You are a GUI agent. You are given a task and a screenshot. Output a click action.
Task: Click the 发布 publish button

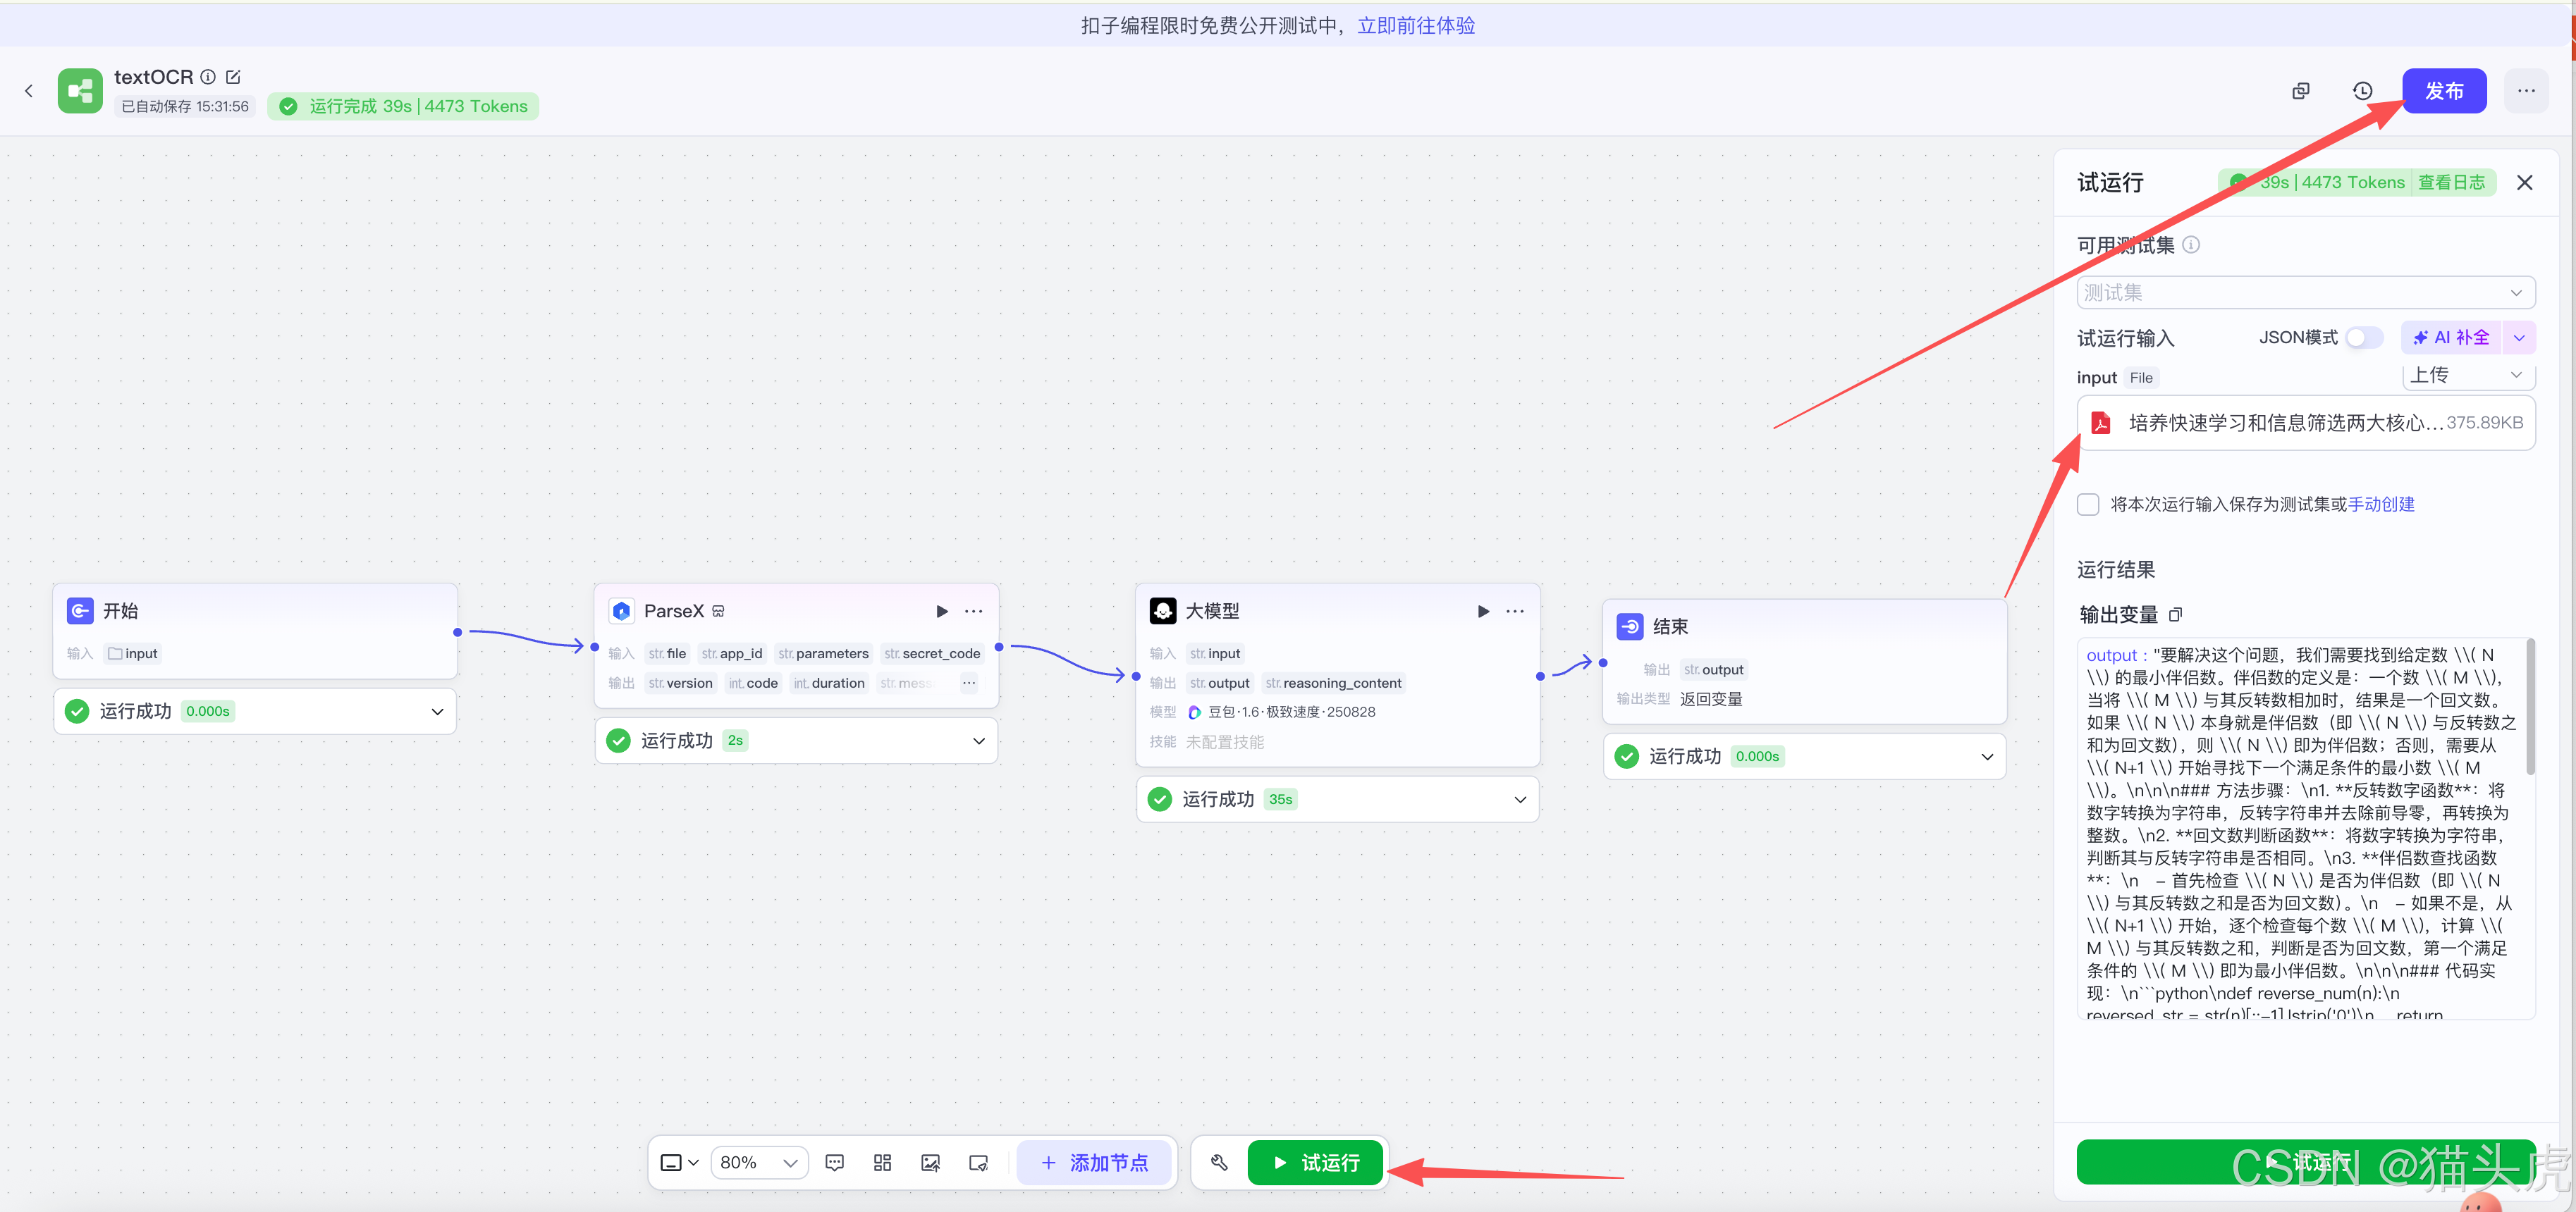pyautogui.click(x=2443, y=91)
